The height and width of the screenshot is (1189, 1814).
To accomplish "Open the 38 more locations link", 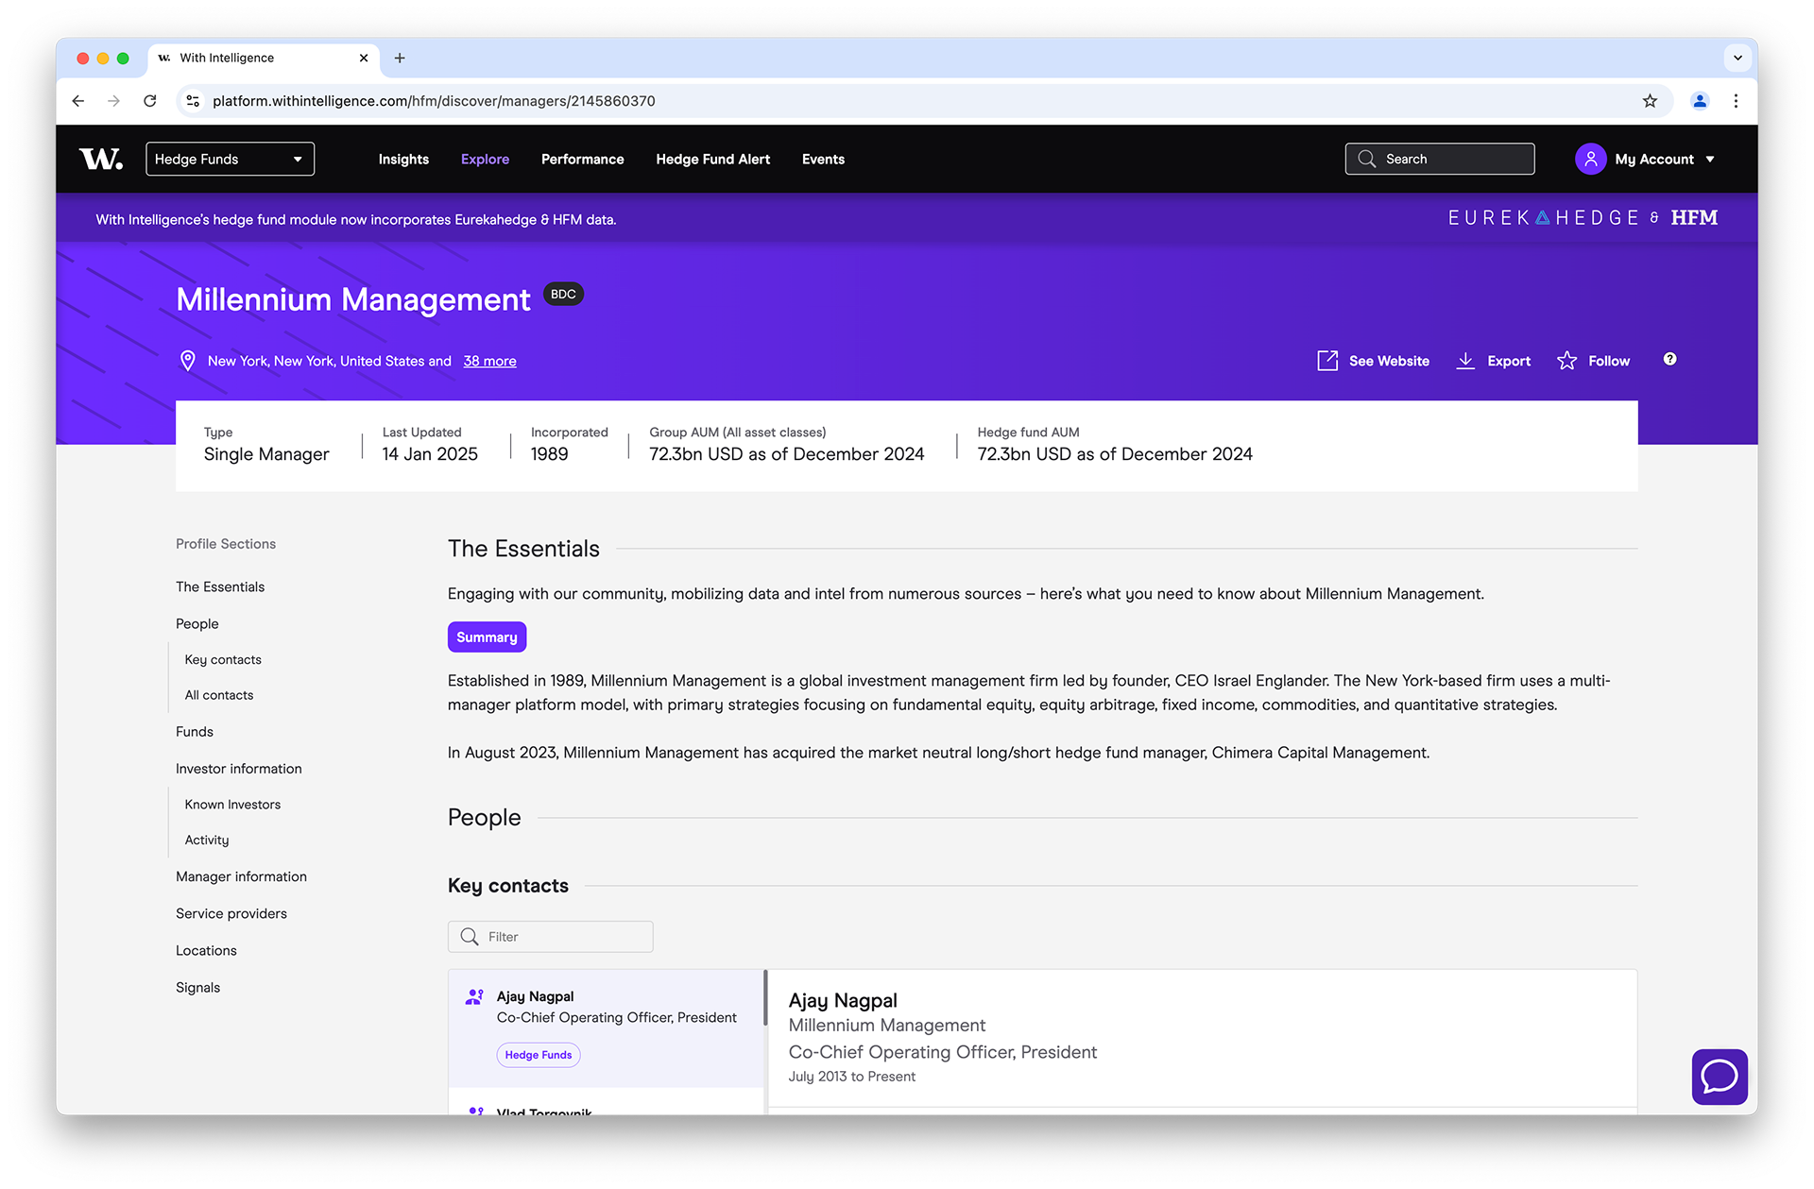I will [489, 361].
